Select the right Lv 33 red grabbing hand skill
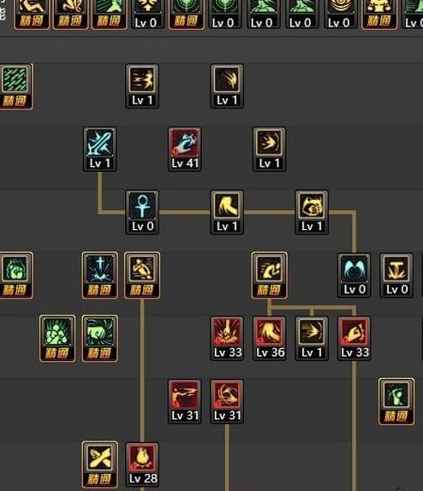The height and width of the screenshot is (491, 423). [354, 339]
